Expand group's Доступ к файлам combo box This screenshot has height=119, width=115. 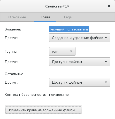80,62
